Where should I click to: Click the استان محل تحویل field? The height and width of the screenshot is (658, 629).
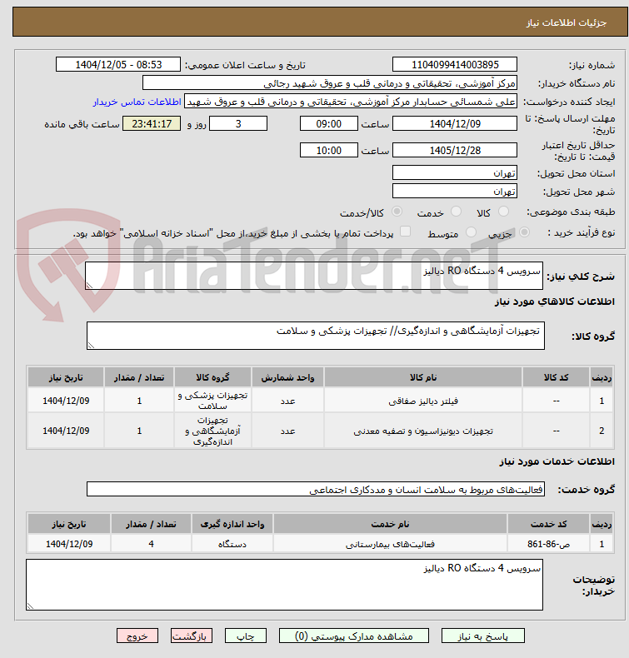point(454,172)
